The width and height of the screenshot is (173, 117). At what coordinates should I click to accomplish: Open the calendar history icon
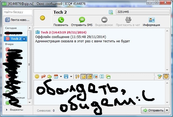56,77
